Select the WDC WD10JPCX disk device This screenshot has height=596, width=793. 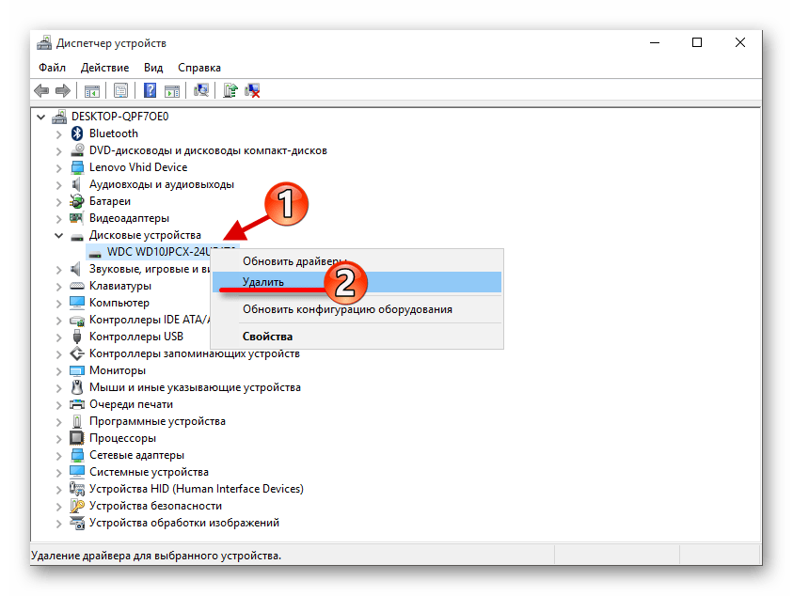tap(162, 252)
